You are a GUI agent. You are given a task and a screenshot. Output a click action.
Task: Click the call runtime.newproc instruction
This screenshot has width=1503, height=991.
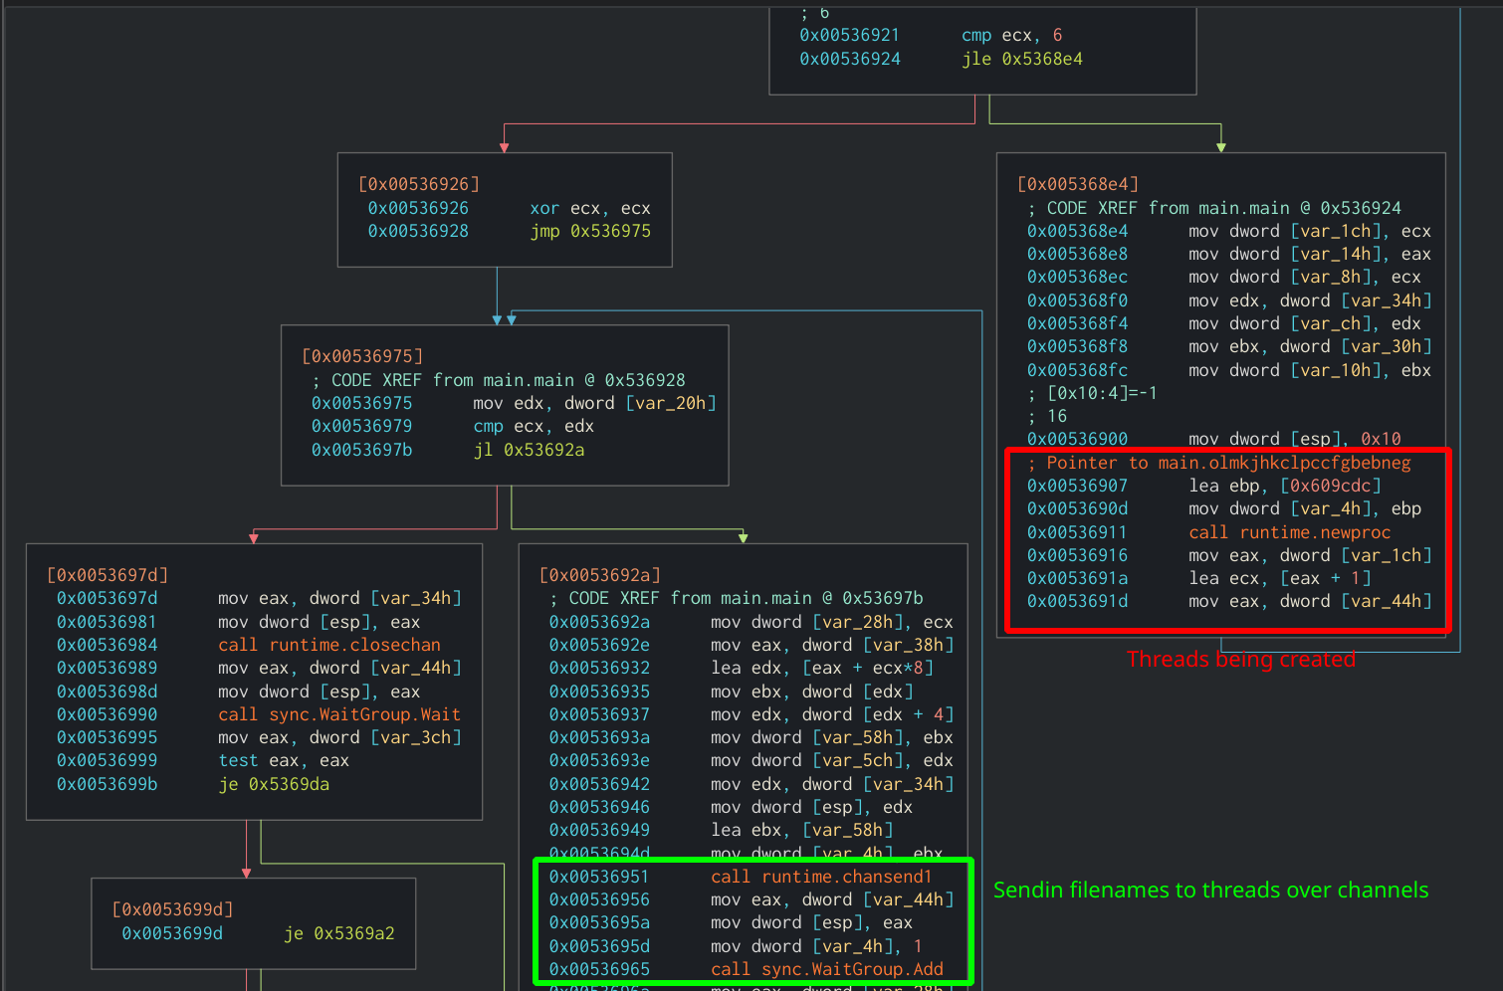click(1290, 531)
